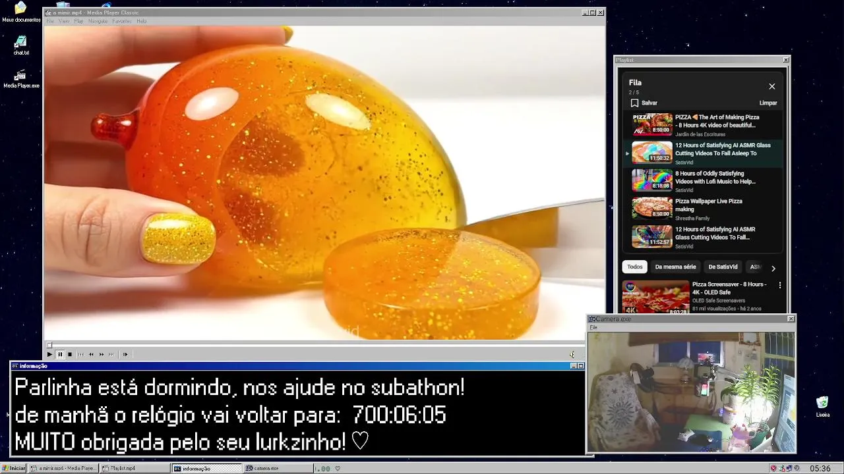The width and height of the screenshot is (844, 474).
Task: Open the Favorites menu in Media Player Classic
Action: (122, 21)
